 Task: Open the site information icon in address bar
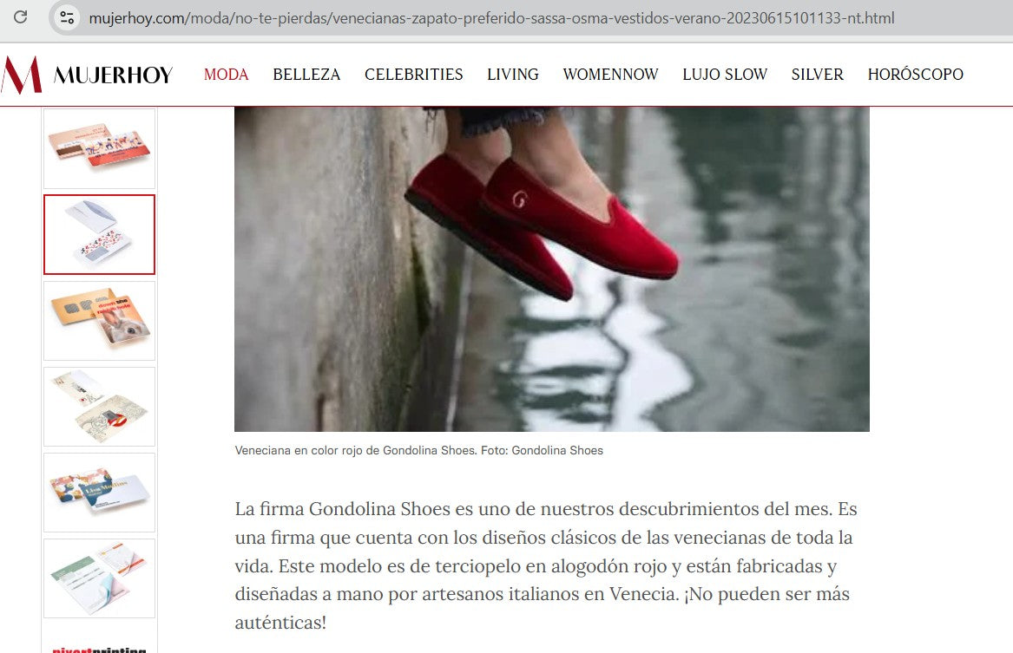tap(67, 17)
